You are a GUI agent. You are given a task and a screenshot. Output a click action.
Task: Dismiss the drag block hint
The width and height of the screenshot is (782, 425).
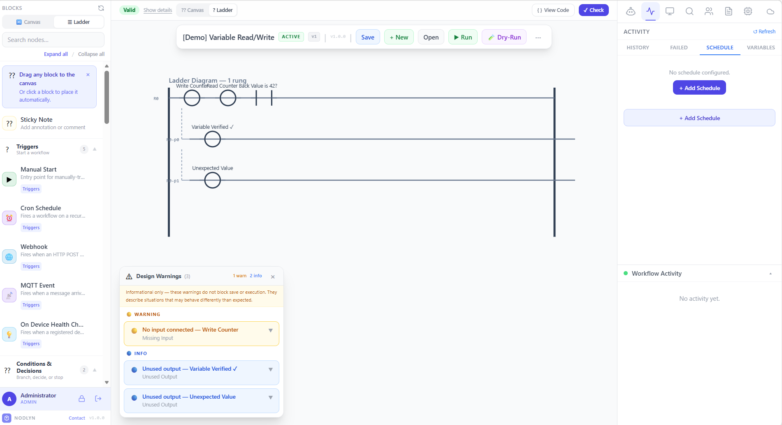click(88, 75)
